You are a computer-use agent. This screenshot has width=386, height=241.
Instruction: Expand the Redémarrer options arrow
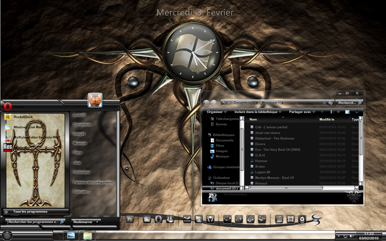point(97,222)
